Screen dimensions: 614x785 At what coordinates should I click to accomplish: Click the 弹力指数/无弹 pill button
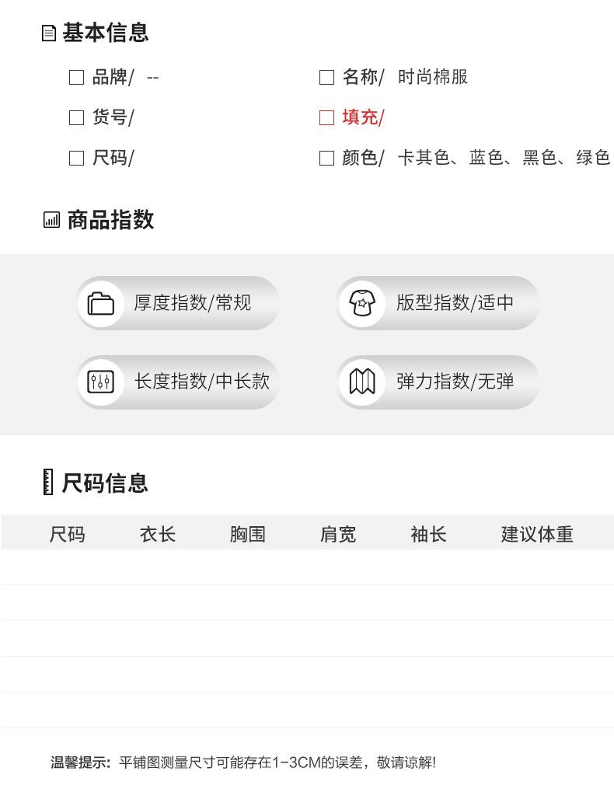pos(455,382)
